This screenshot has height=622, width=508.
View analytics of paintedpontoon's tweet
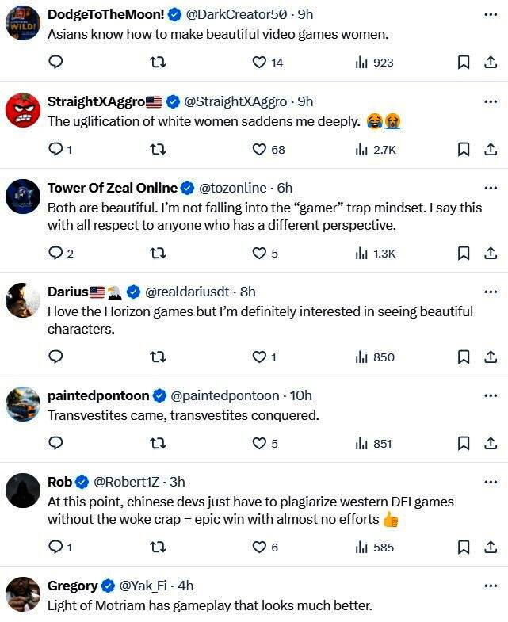pos(373,443)
